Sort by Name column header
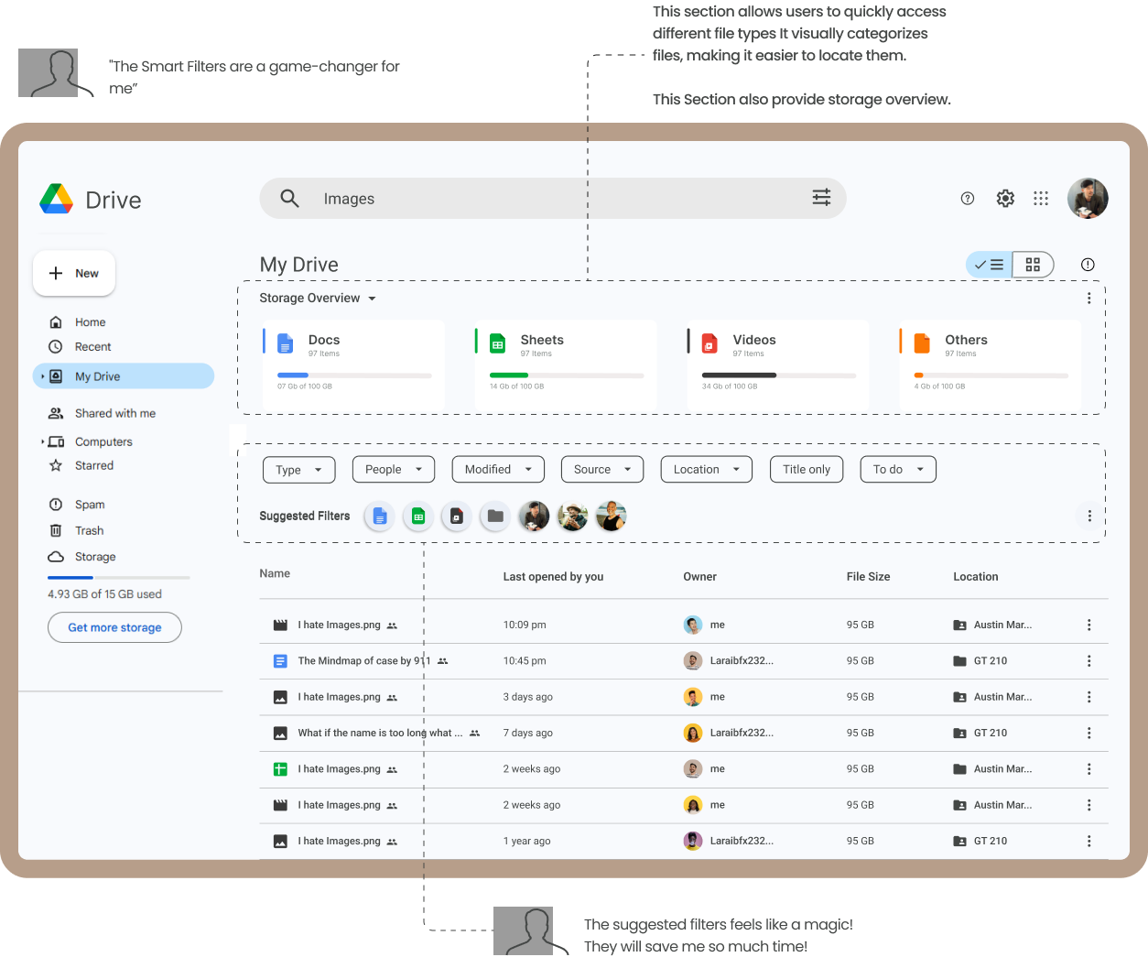The height and width of the screenshot is (957, 1148). pyautogui.click(x=275, y=573)
